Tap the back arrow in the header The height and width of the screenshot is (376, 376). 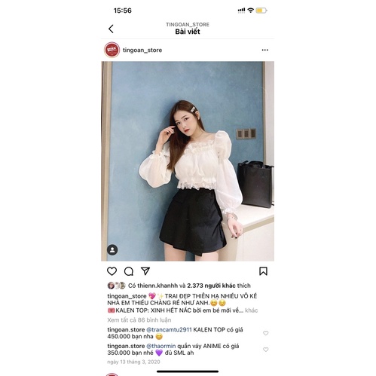(x=111, y=29)
